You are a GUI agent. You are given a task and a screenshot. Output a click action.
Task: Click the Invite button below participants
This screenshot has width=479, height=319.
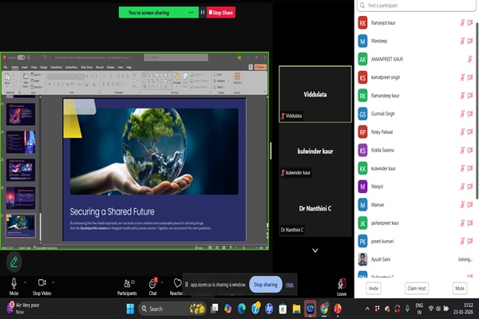pyautogui.click(x=373, y=288)
